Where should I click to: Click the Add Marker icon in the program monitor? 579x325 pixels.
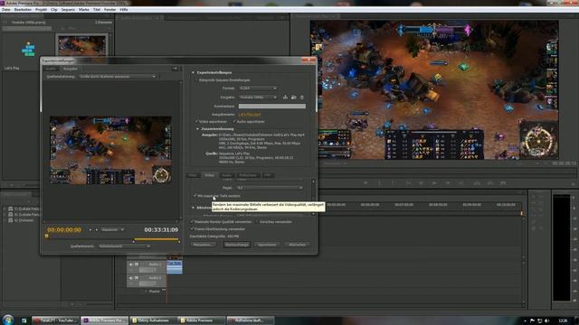pyautogui.click(x=365, y=182)
